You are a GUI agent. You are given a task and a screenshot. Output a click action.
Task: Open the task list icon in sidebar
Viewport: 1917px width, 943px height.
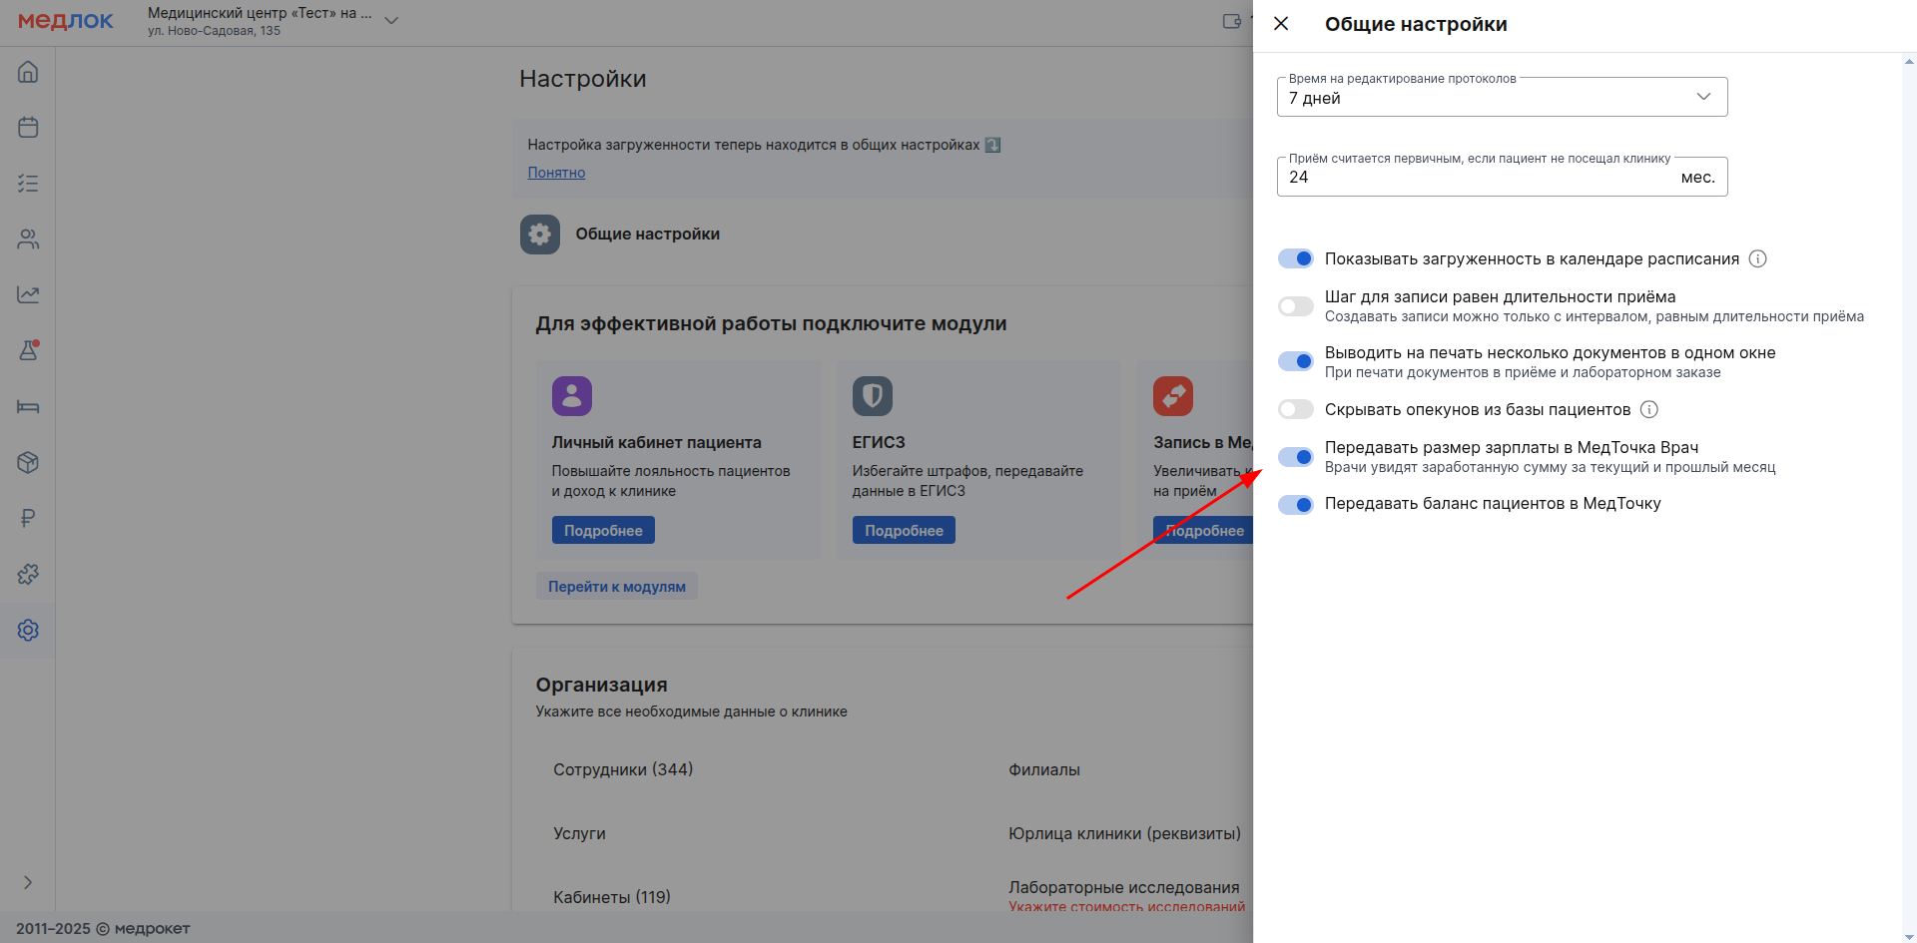pos(28,184)
